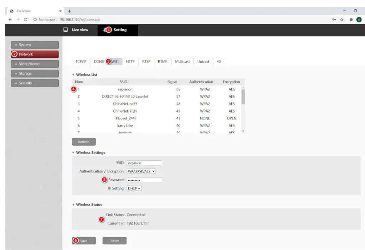This screenshot has height=250, width=365.
Task: Bookmark this page with the star icon
Action: (342, 20)
